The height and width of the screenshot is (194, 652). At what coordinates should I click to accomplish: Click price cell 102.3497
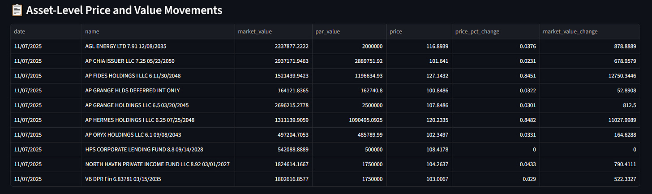(419, 135)
